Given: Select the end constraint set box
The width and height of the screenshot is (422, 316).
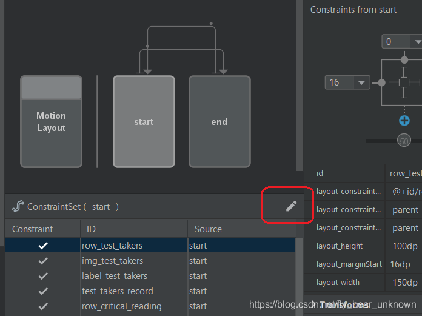Looking at the screenshot, I should click(219, 122).
